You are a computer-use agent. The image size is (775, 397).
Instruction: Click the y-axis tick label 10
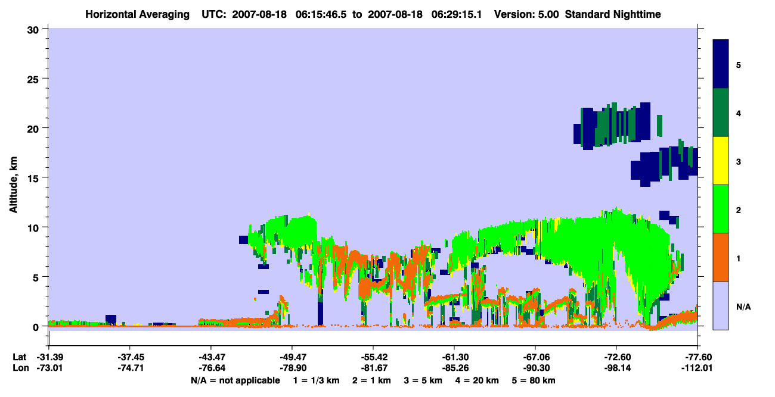[34, 227]
